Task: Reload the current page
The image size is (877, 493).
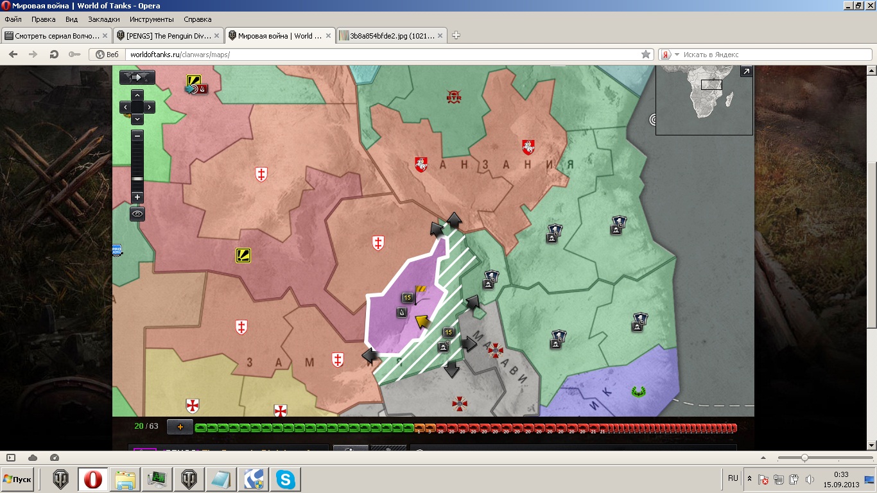Action: (x=54, y=55)
